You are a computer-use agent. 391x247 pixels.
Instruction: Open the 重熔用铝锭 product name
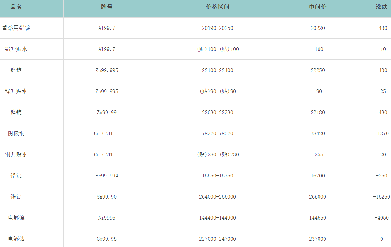tap(16, 28)
